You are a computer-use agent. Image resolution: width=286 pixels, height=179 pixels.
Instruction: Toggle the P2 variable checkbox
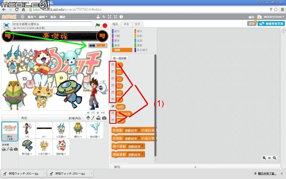113,72
